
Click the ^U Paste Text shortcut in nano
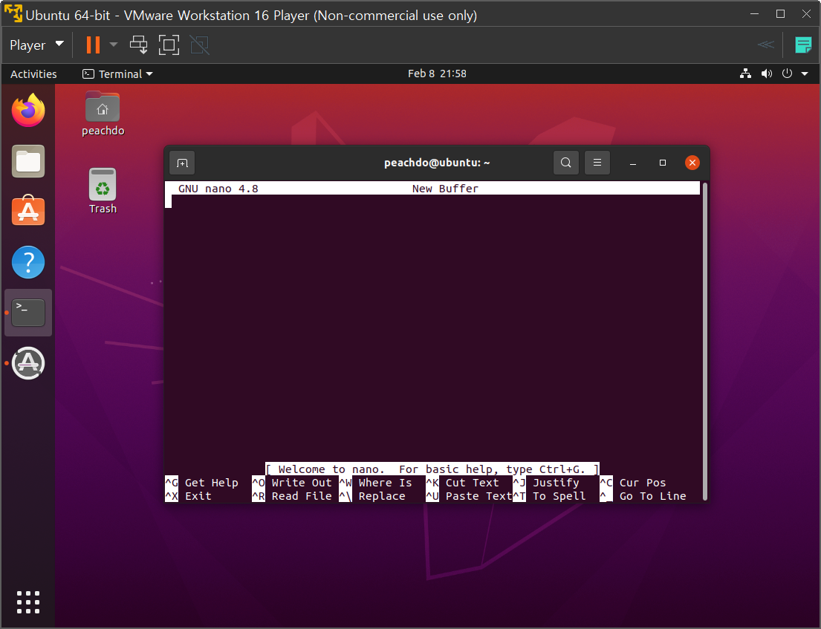pos(469,496)
